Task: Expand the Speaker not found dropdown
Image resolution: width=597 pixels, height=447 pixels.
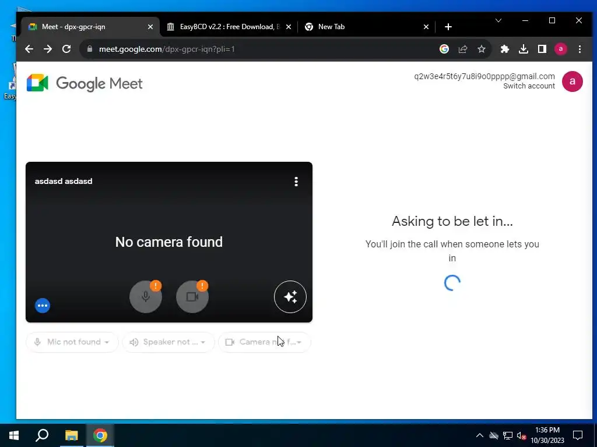Action: point(168,342)
